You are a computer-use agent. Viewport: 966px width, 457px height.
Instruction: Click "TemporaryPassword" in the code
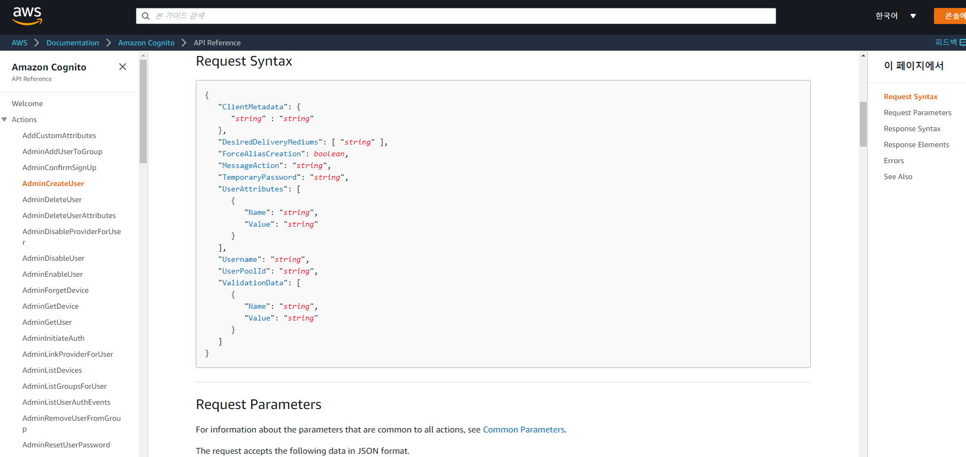pos(259,178)
